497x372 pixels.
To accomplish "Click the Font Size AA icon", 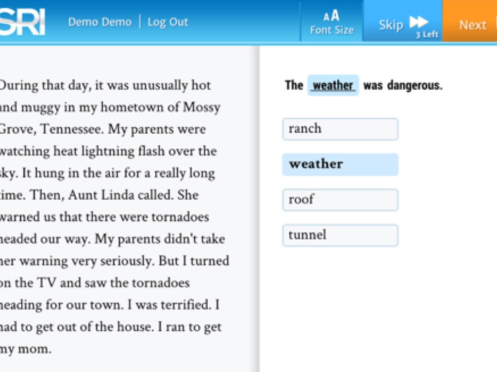I will pos(331,16).
